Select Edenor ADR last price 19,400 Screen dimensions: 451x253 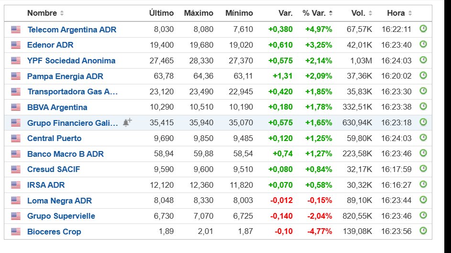[x=162, y=45]
